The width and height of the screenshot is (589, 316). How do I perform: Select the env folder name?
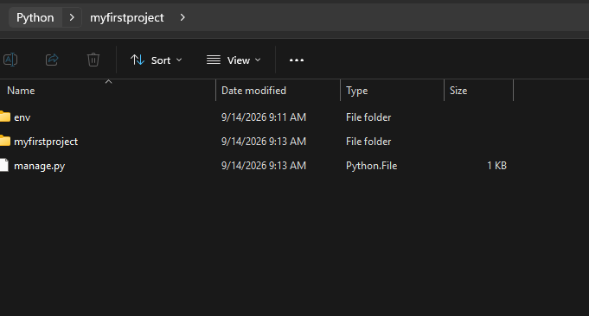(22, 117)
